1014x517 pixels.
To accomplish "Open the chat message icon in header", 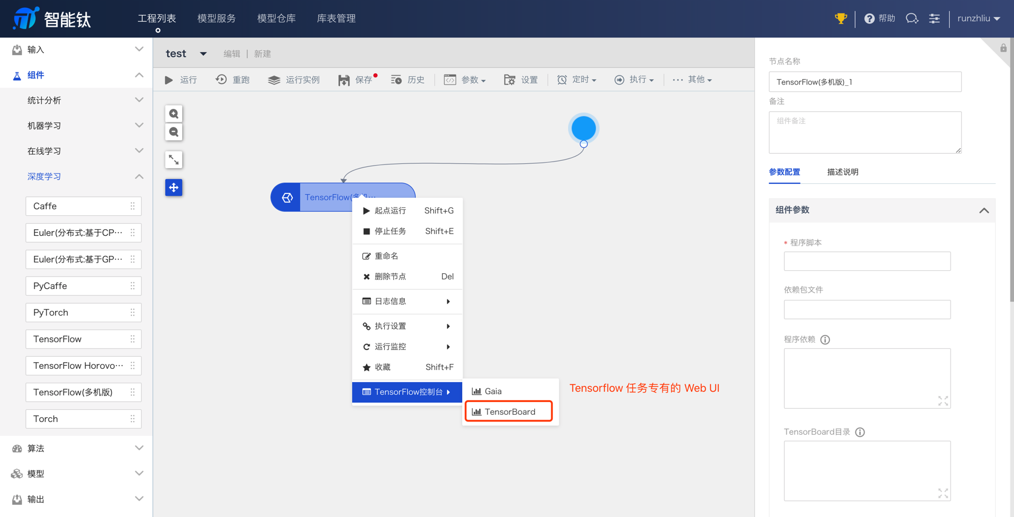I will click(912, 19).
